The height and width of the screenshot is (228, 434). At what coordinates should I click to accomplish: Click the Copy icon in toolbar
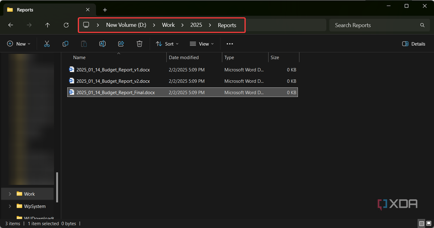(x=65, y=44)
